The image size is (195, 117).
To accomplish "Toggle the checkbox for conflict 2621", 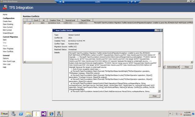I will [x=25, y=23].
